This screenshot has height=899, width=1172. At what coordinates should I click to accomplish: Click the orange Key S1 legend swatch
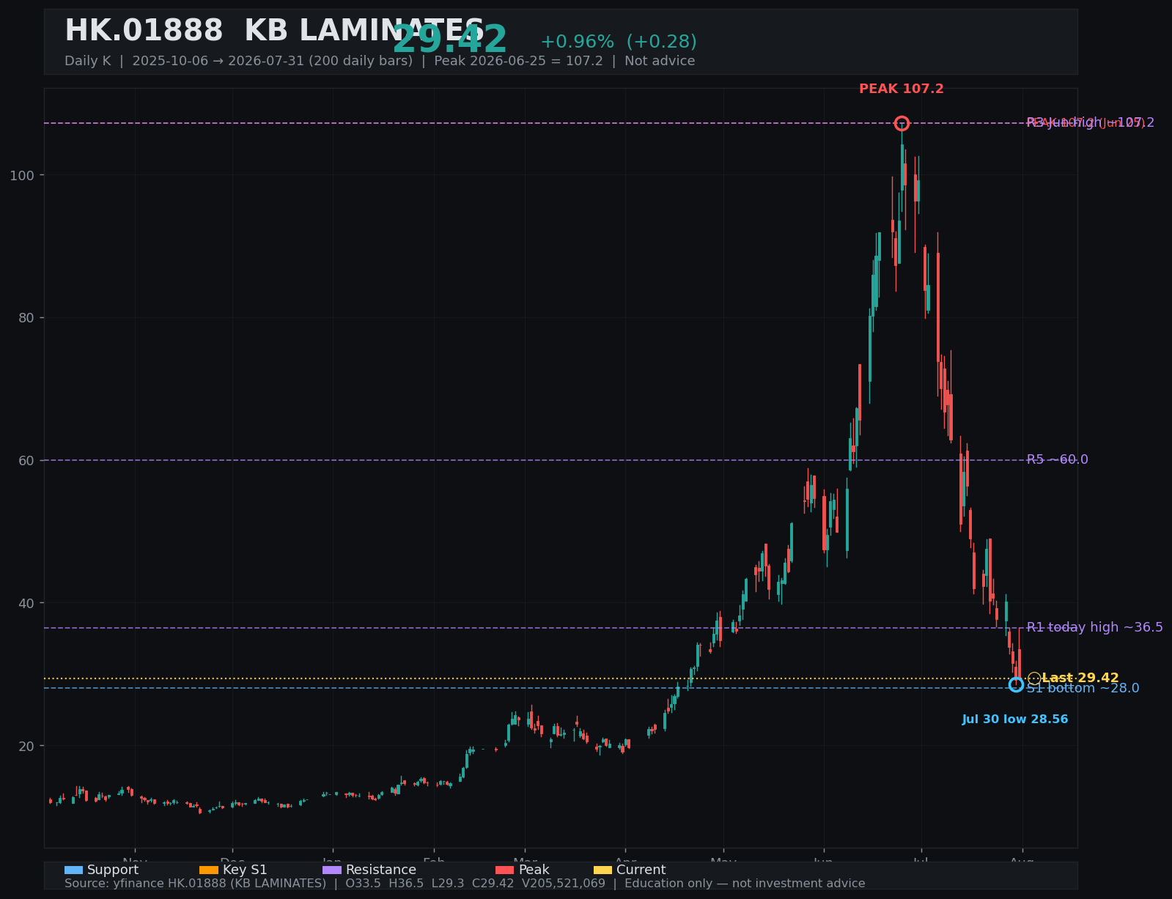(x=209, y=870)
